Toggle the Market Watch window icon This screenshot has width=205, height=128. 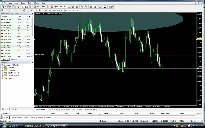14,7
